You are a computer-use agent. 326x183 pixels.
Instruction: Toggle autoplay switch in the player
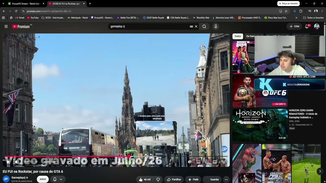click(189, 162)
